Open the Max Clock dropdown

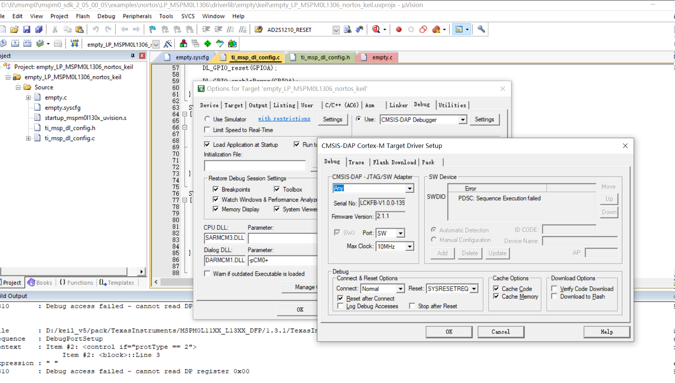pyautogui.click(x=409, y=246)
